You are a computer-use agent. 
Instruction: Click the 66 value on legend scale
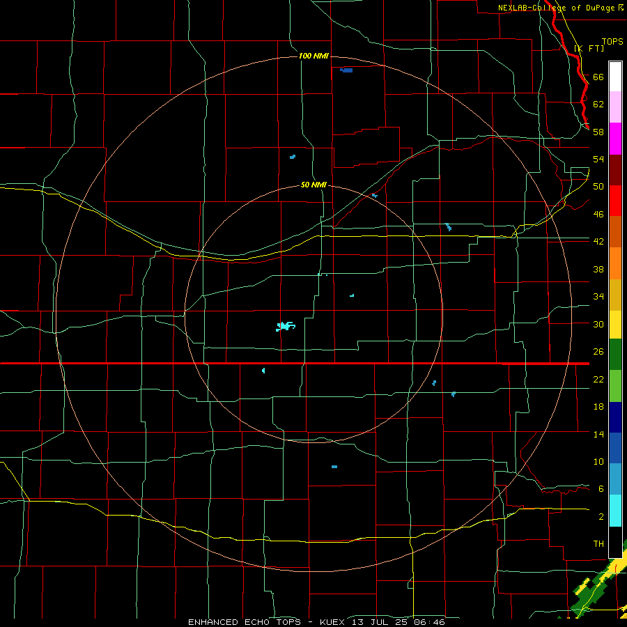[x=598, y=77]
